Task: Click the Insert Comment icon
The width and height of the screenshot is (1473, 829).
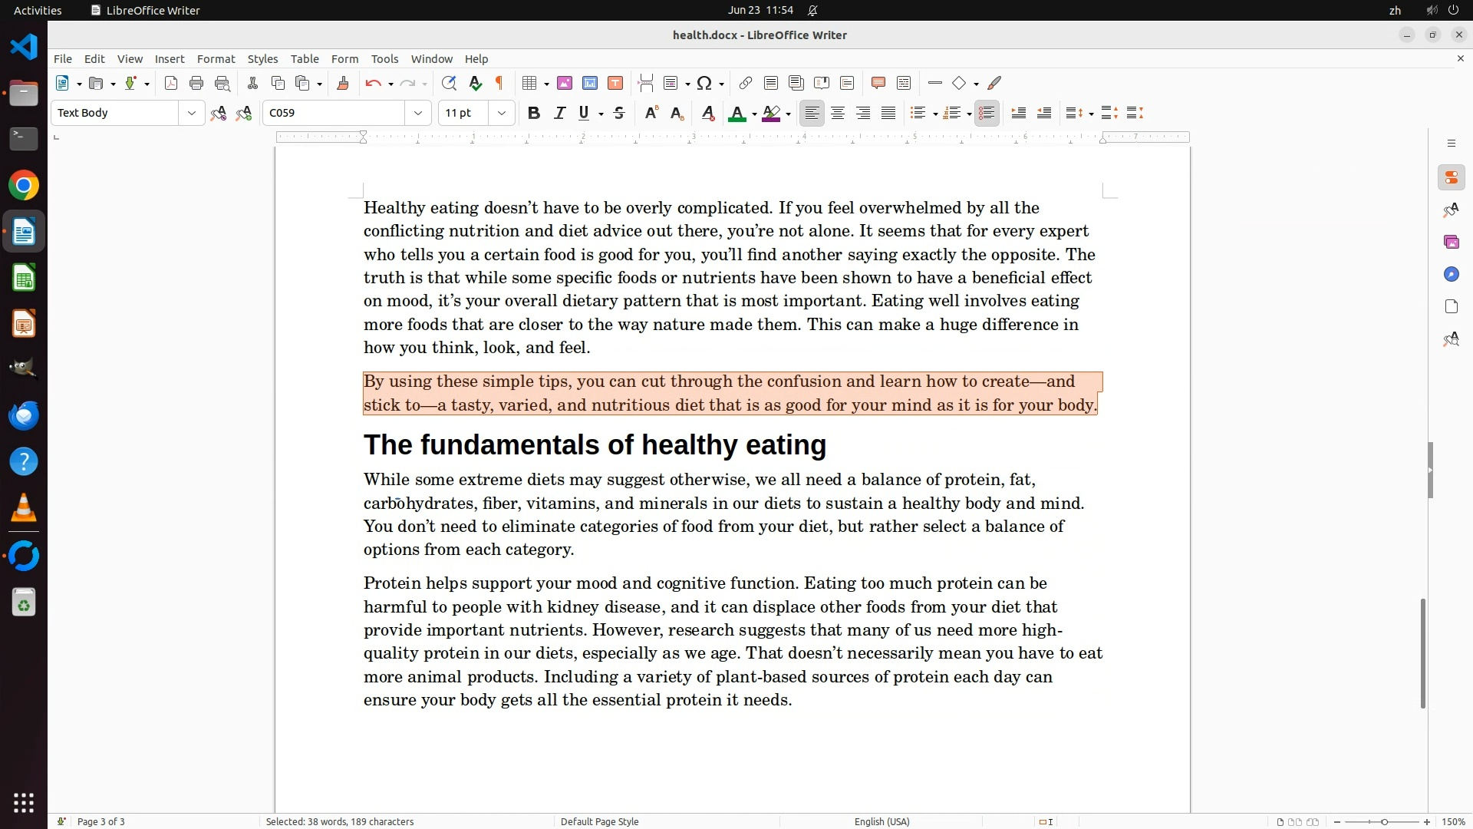Action: [878, 83]
